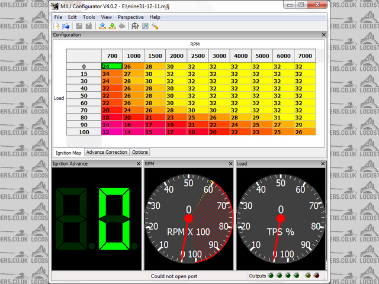Open the Tools menu

[89, 17]
